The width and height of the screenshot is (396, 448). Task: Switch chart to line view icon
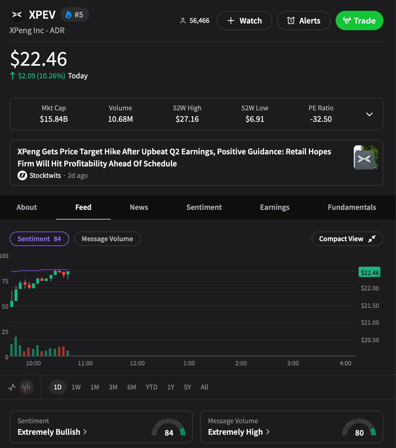point(12,387)
